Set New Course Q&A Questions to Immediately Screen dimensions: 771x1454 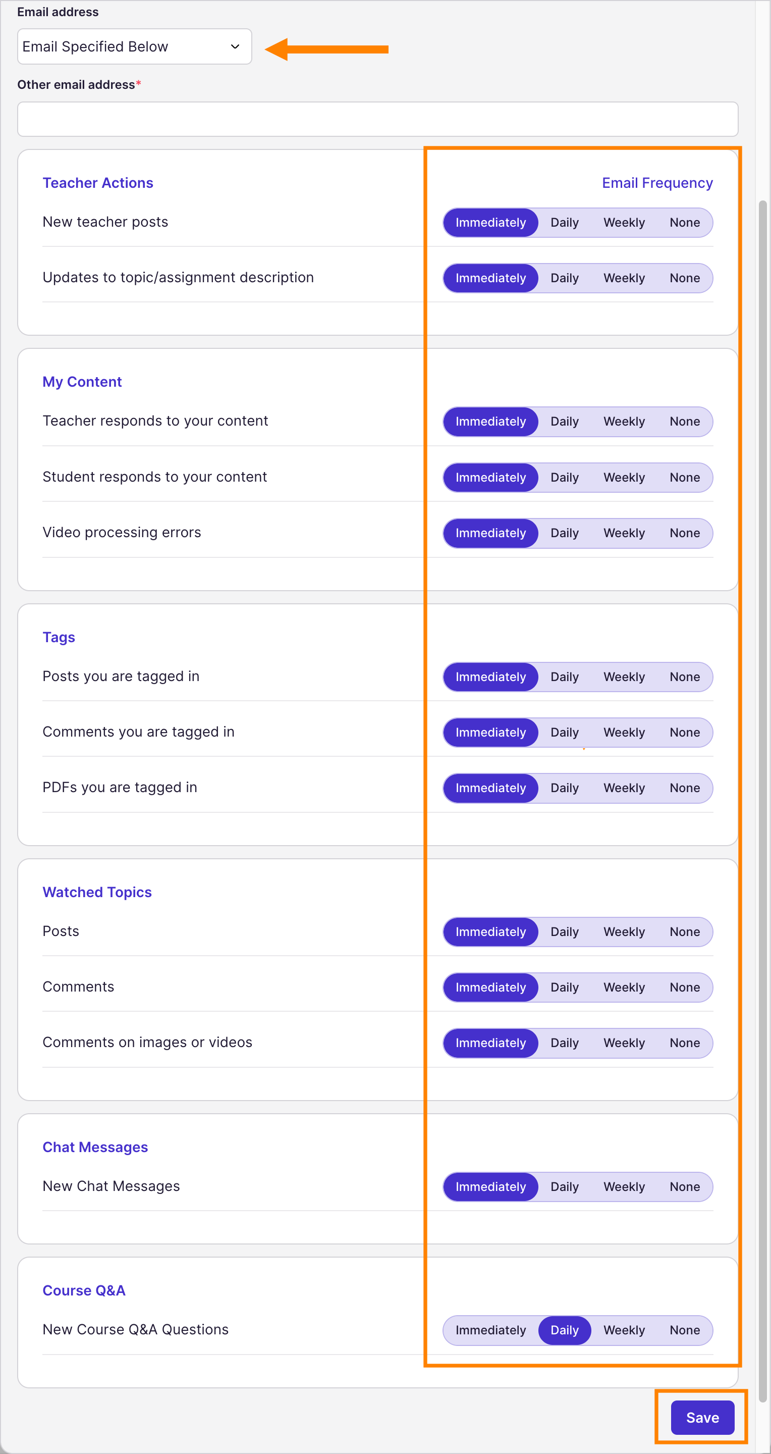click(x=490, y=1330)
